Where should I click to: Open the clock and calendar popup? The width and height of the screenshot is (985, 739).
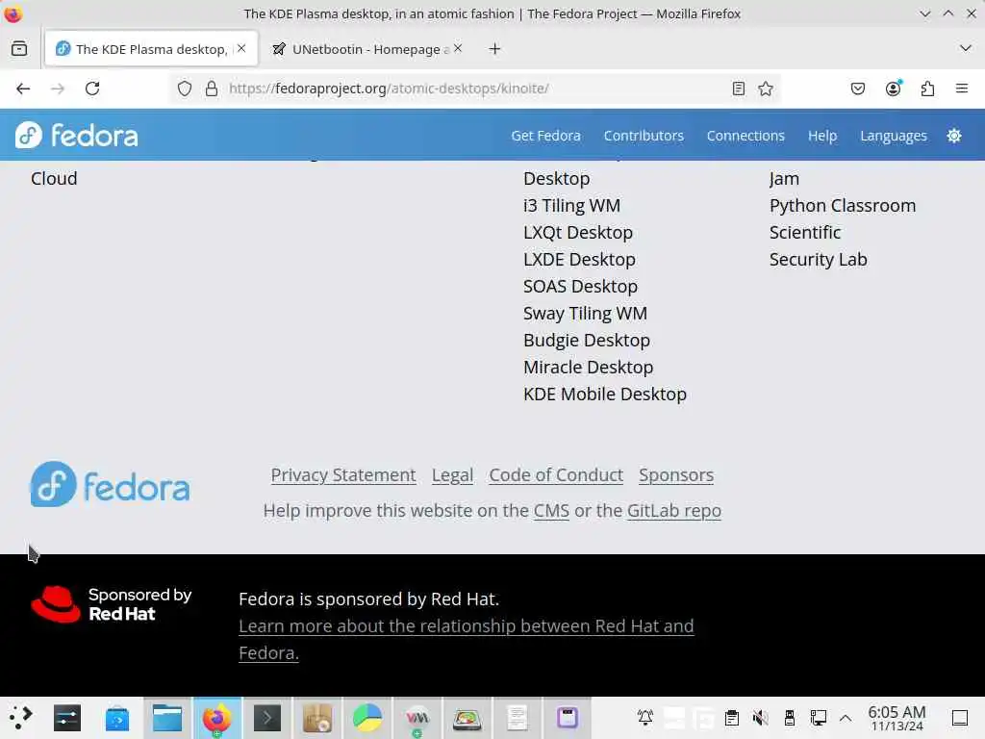click(x=897, y=718)
